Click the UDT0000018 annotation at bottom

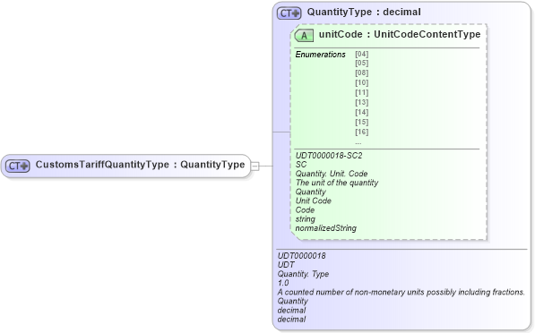(x=302, y=256)
